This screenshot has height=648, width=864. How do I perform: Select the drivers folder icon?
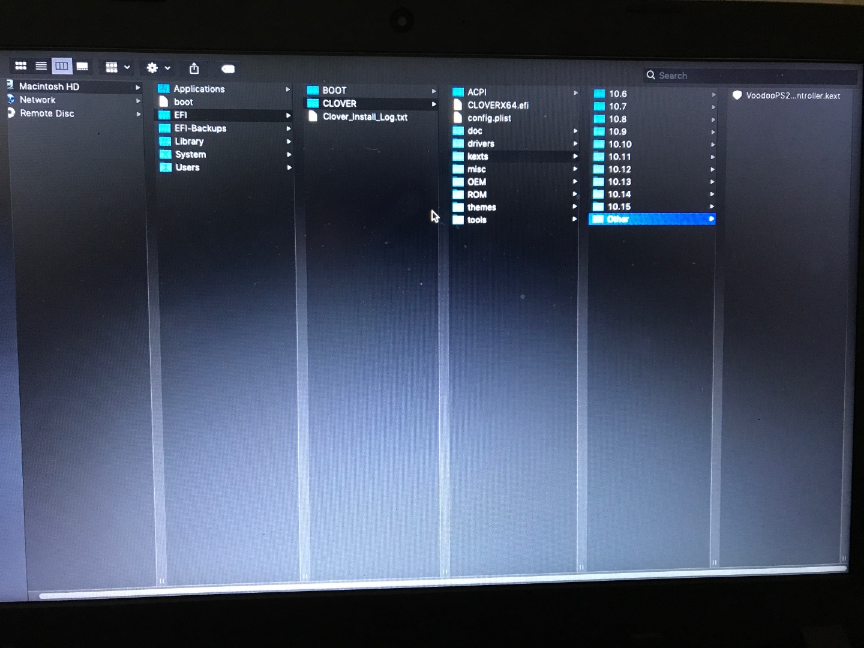[458, 143]
